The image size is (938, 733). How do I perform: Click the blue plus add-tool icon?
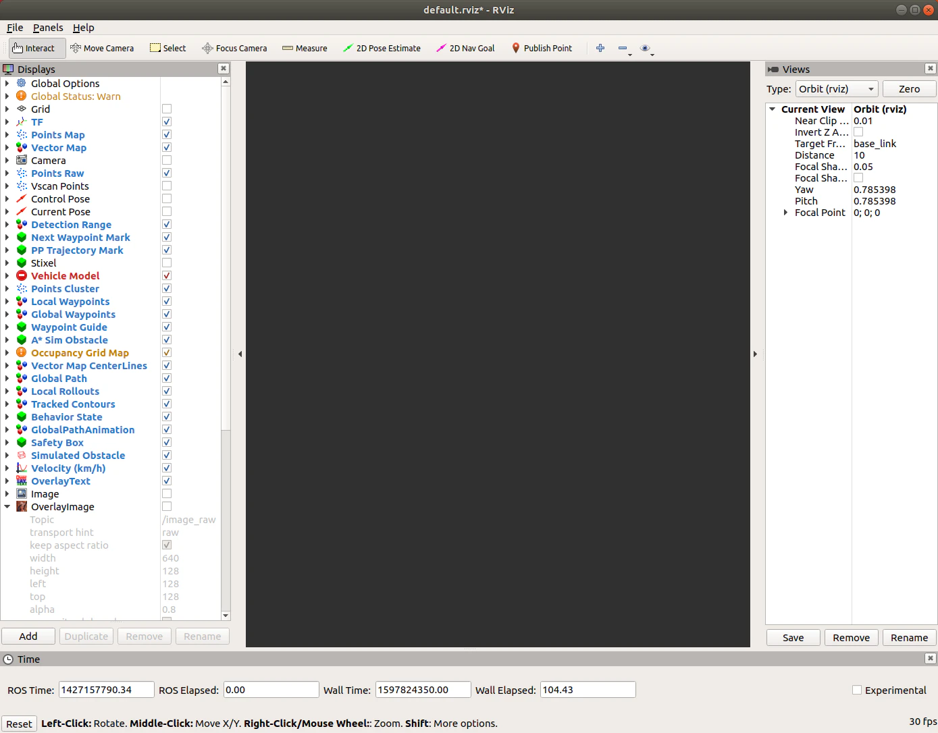[x=600, y=48]
